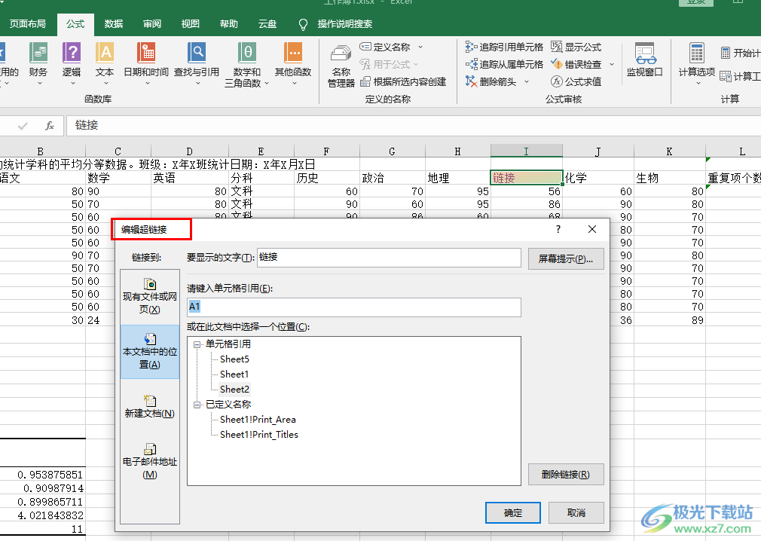
Task: Select Sheet2 in the location tree
Action: (x=234, y=389)
